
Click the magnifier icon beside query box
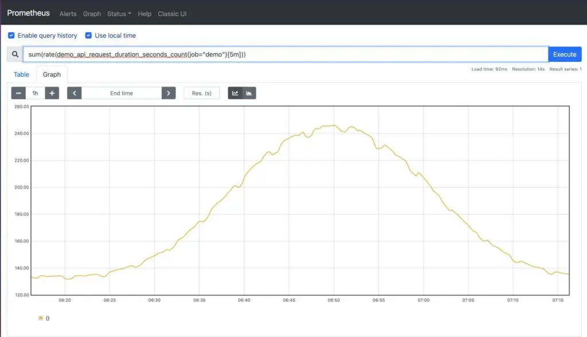pos(15,54)
